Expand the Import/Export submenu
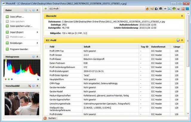Screen dimensions: 191x122 tap(21, 32)
